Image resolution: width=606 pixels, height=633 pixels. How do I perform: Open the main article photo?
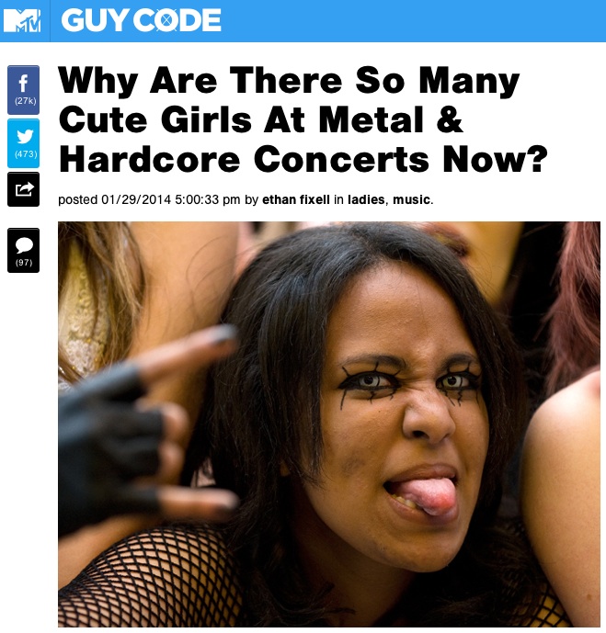click(x=329, y=424)
